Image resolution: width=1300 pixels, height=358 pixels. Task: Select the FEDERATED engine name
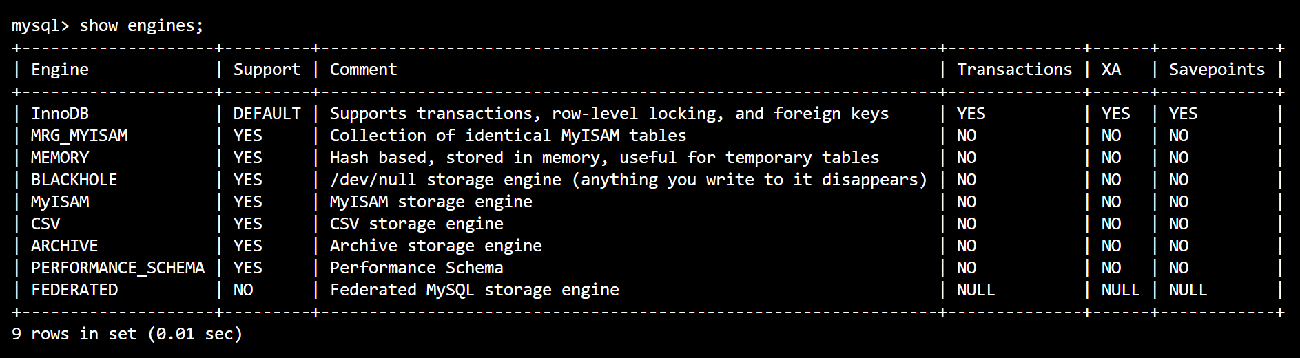[74, 290]
